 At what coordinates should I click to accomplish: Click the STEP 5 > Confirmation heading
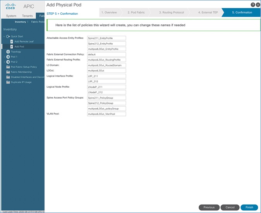tap(62, 14)
